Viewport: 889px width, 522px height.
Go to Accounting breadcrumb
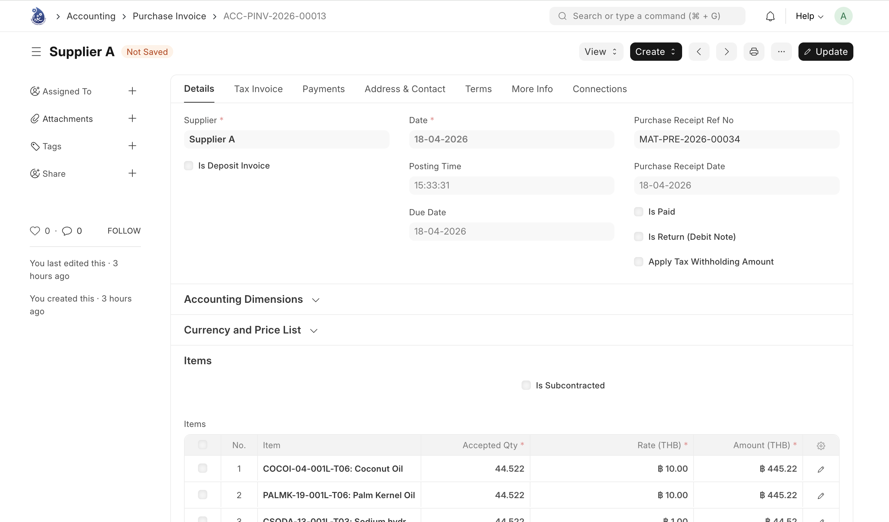point(91,16)
